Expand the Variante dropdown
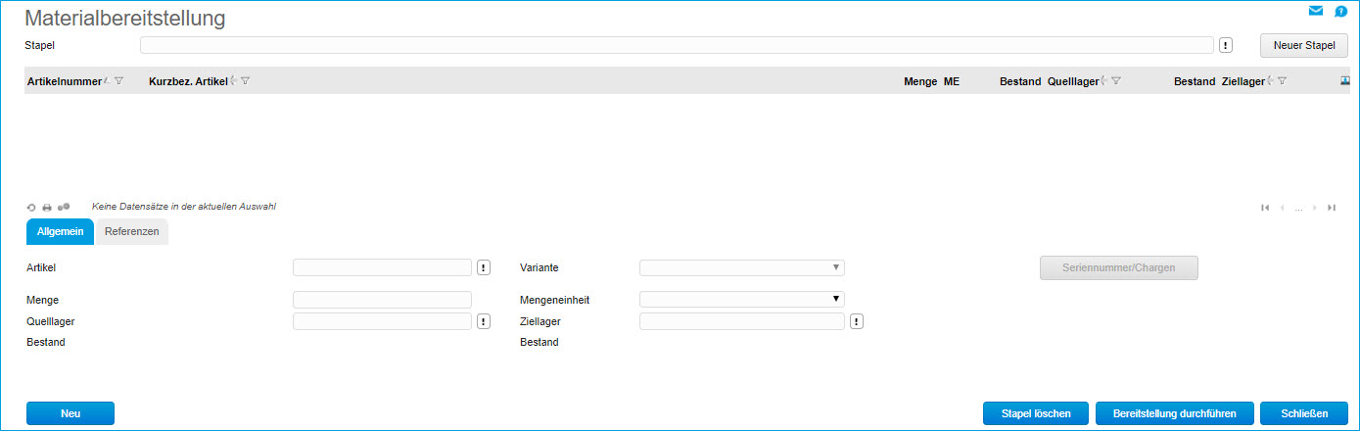Image resolution: width=1360 pixels, height=431 pixels. (x=741, y=267)
